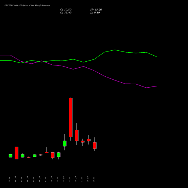
Task: Select the red candlestick above 28 Jul
Action: tap(89, 140)
